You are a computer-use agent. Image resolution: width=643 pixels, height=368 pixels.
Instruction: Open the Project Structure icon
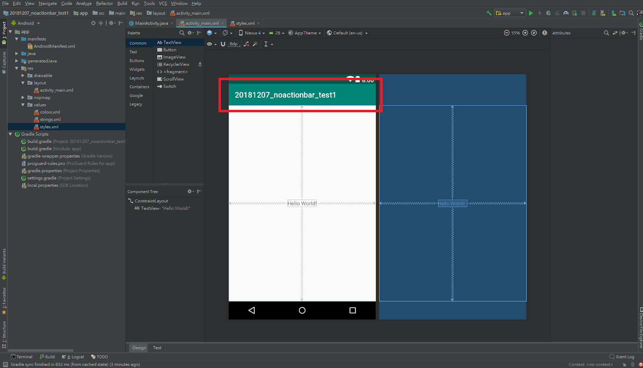tap(623, 13)
